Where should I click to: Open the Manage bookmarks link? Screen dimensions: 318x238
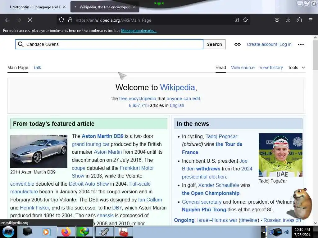(x=139, y=31)
